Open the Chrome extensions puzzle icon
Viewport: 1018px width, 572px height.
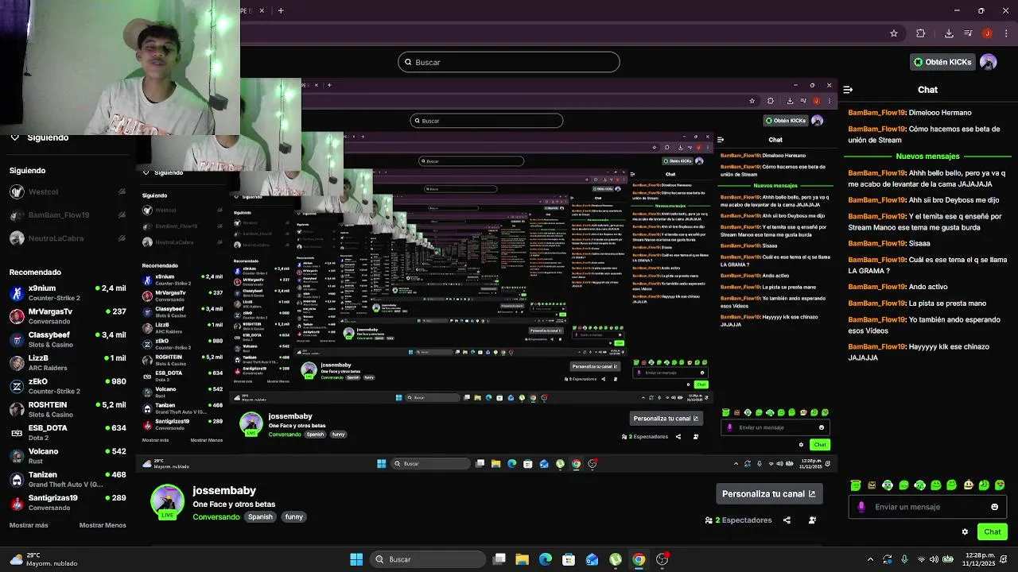click(x=921, y=33)
